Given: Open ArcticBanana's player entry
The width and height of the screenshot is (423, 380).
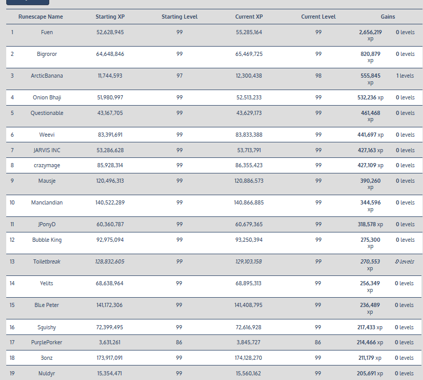Looking at the screenshot, I should pos(47,76).
